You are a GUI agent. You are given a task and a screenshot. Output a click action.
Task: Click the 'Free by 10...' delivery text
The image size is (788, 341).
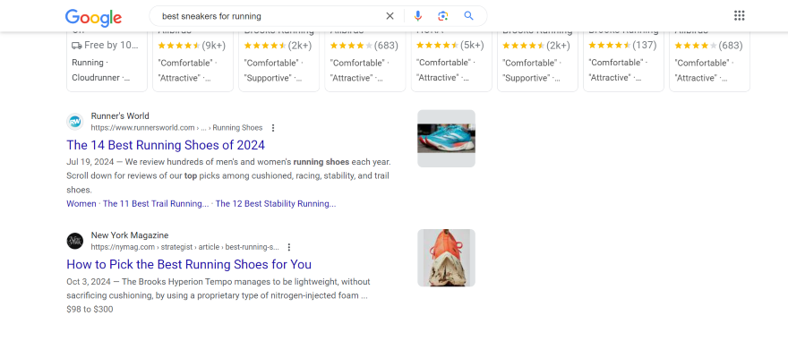click(111, 46)
